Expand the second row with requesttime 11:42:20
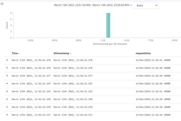This screenshot has width=181, height=121. click(7, 68)
